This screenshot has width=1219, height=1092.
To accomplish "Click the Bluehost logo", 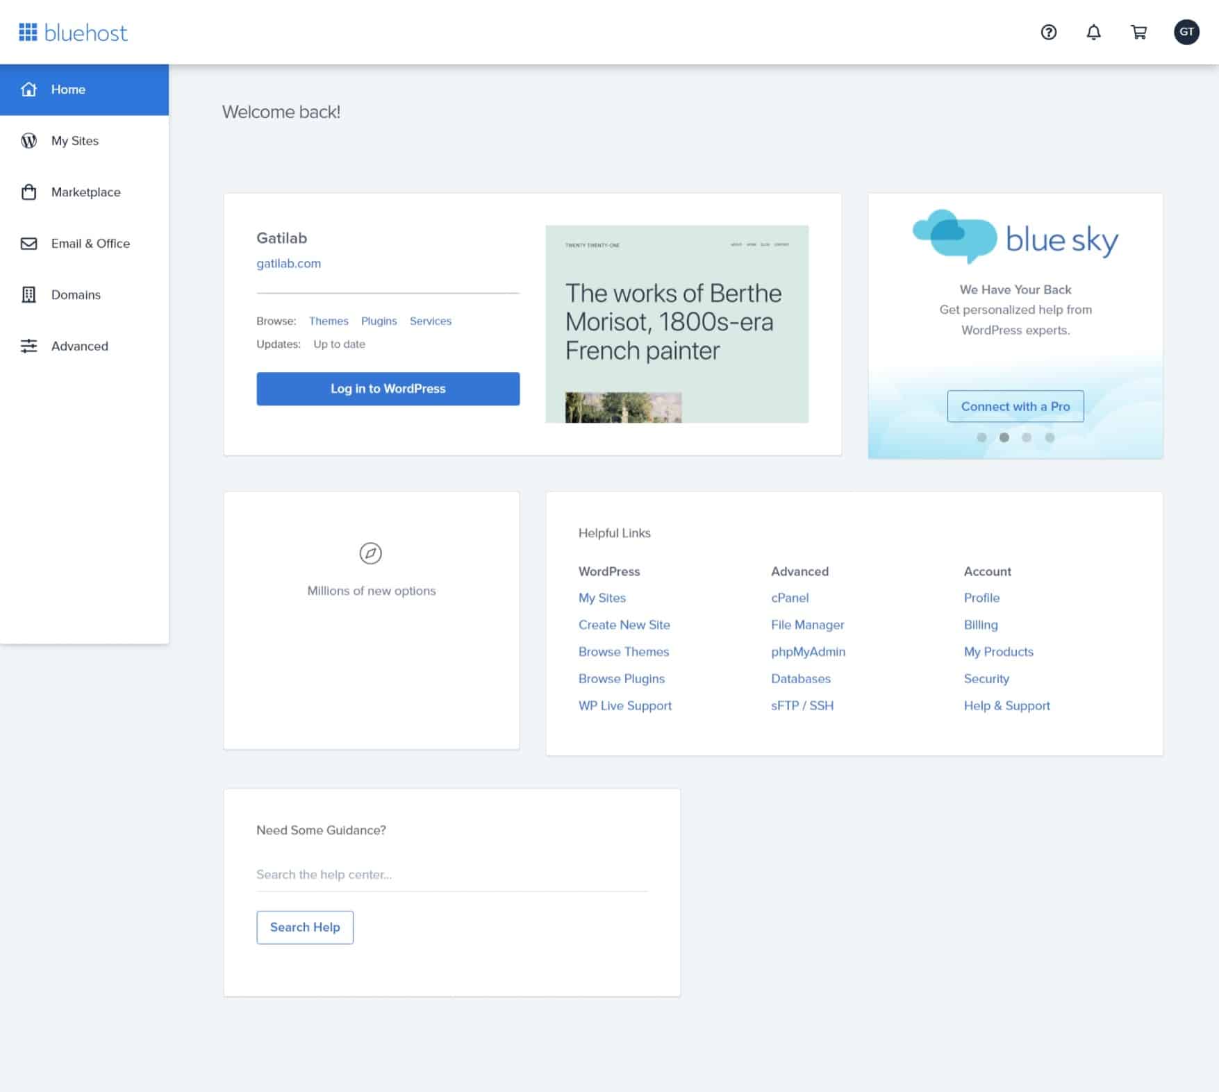I will [75, 32].
